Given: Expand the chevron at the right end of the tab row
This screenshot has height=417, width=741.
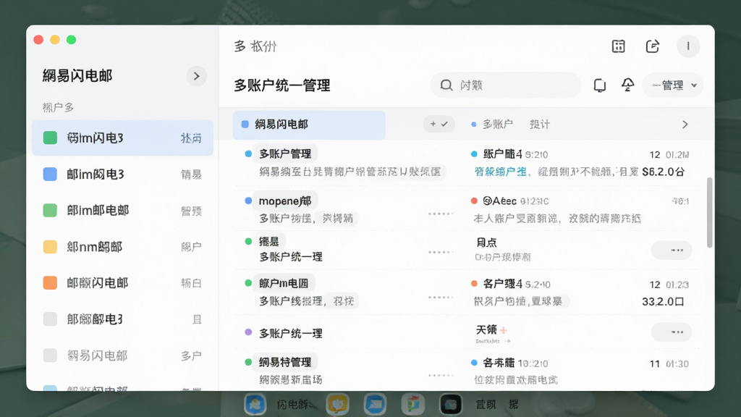Looking at the screenshot, I should click(x=685, y=125).
